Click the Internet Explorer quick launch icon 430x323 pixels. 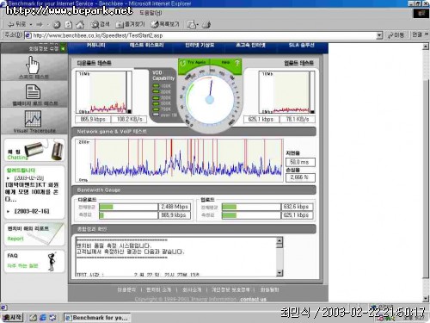coord(43,318)
